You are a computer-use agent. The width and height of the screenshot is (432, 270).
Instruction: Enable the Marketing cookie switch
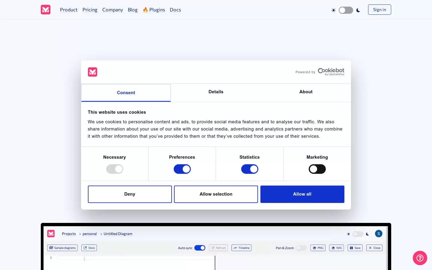coord(317,169)
